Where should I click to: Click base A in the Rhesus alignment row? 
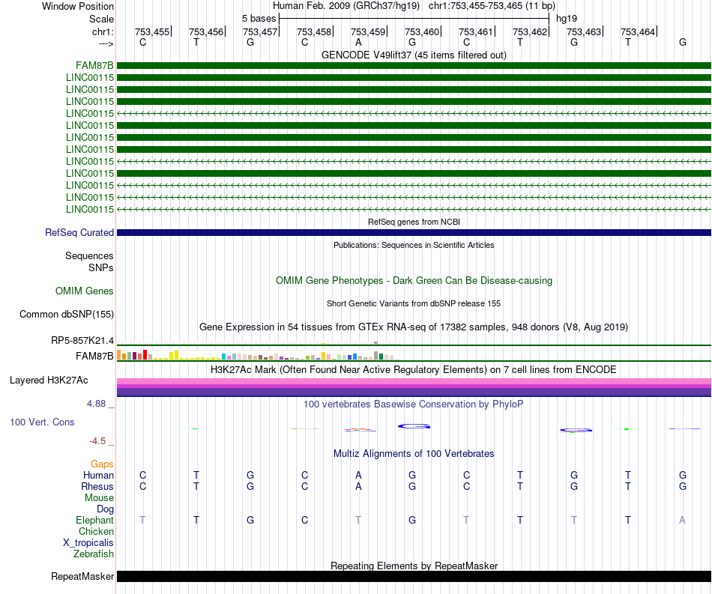tap(358, 486)
